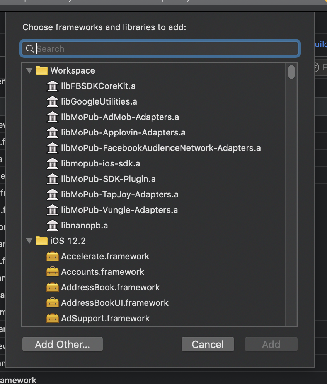
Task: Click the toolbox icon beside AddressBook.framework
Action: tap(52, 287)
